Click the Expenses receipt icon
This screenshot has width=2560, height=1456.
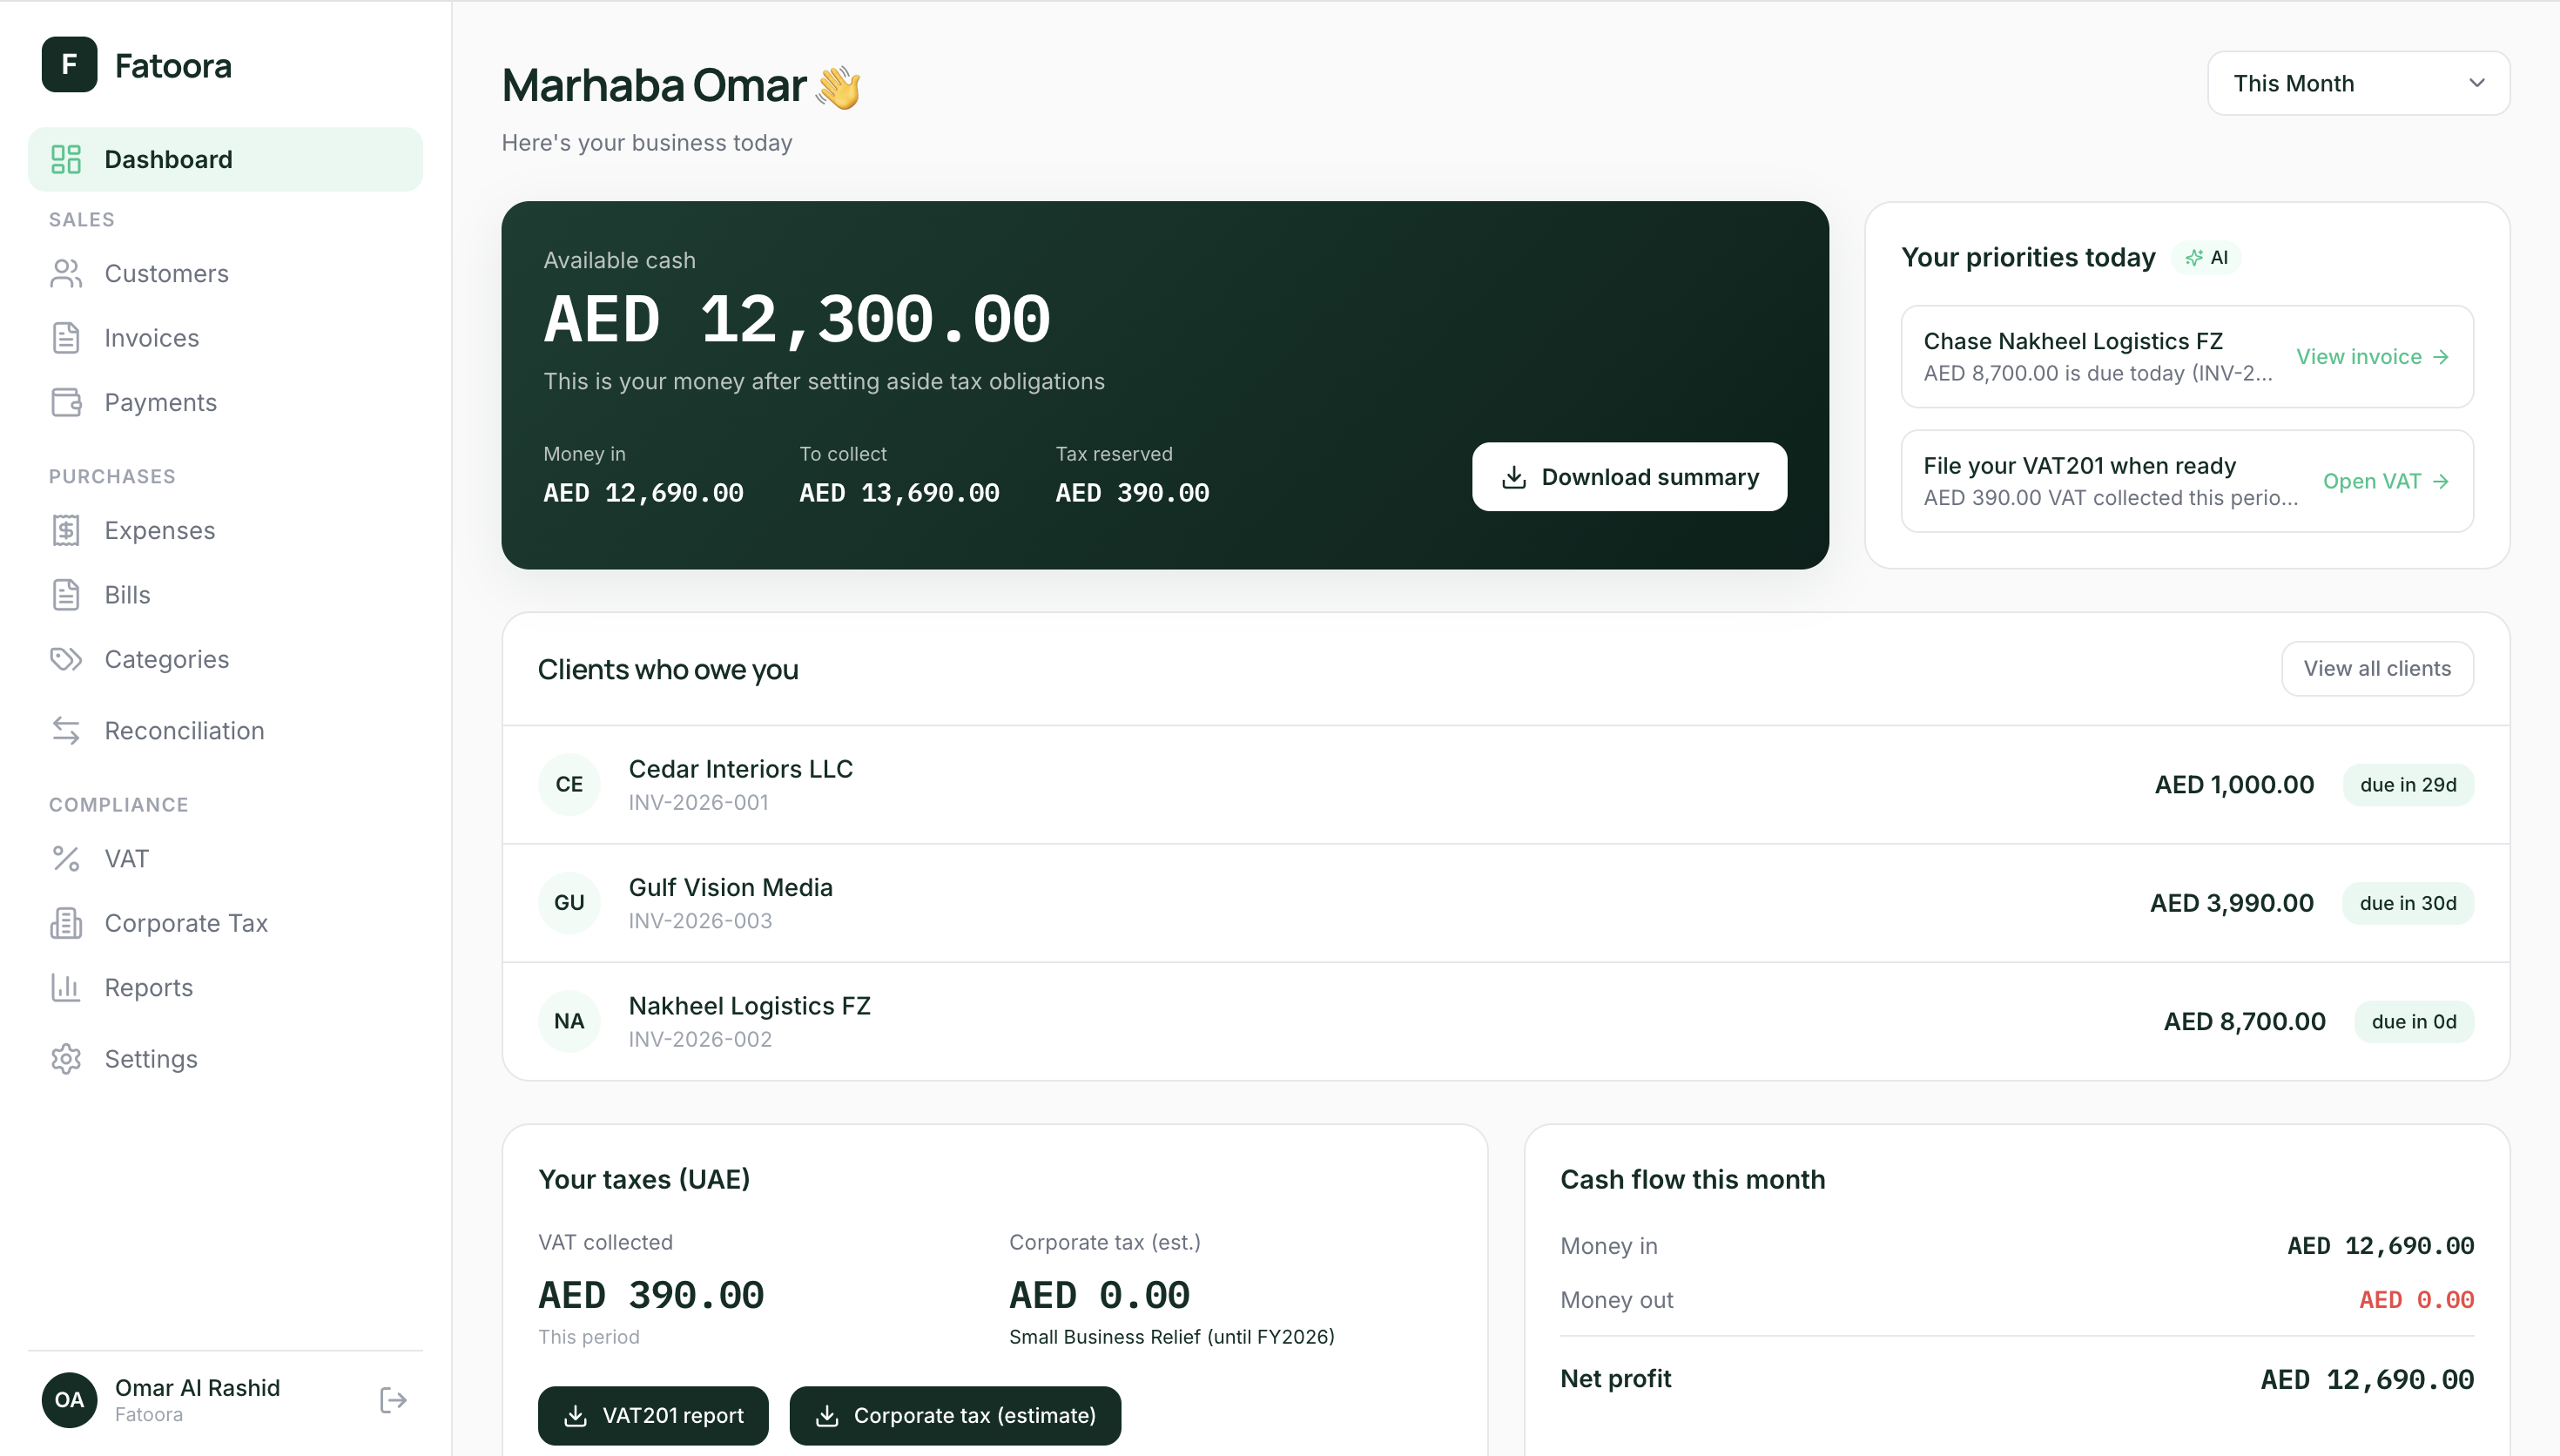(x=66, y=530)
